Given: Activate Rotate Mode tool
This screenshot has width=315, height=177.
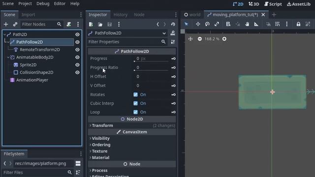Looking at the screenshot, I should point(207,24).
